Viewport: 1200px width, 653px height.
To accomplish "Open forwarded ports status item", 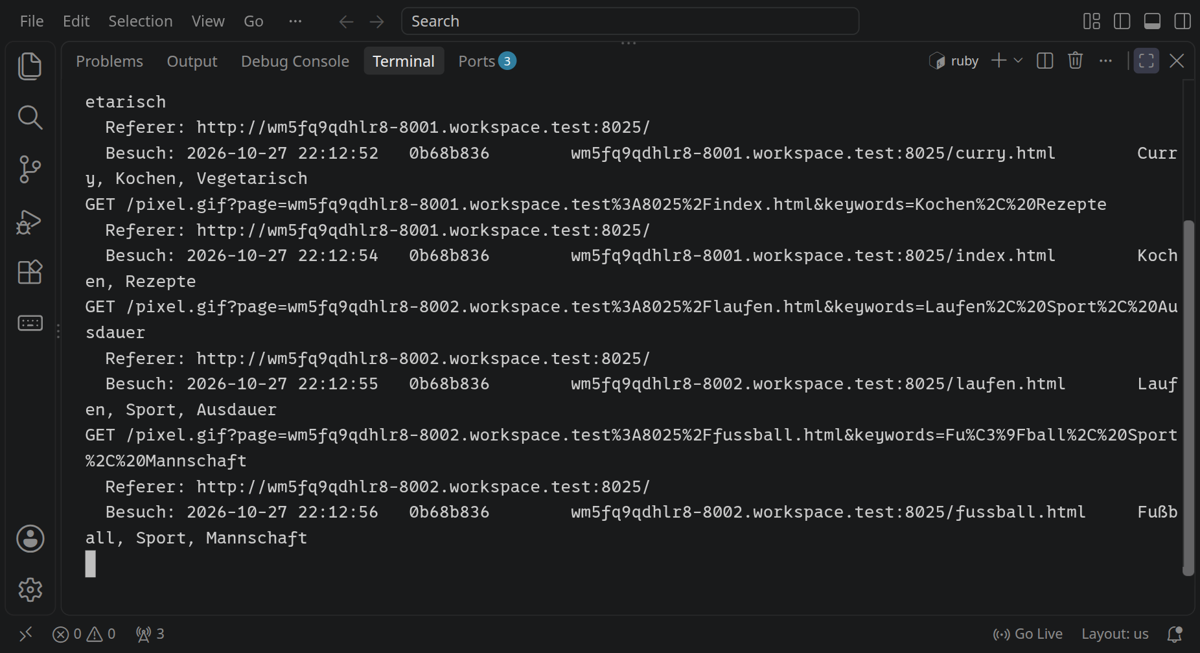I will pos(150,634).
